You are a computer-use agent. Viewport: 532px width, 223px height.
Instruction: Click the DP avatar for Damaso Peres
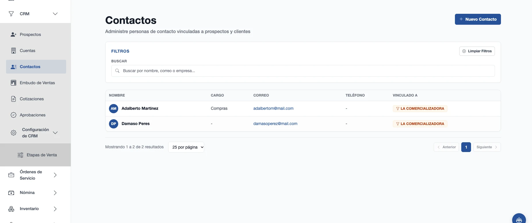114,124
